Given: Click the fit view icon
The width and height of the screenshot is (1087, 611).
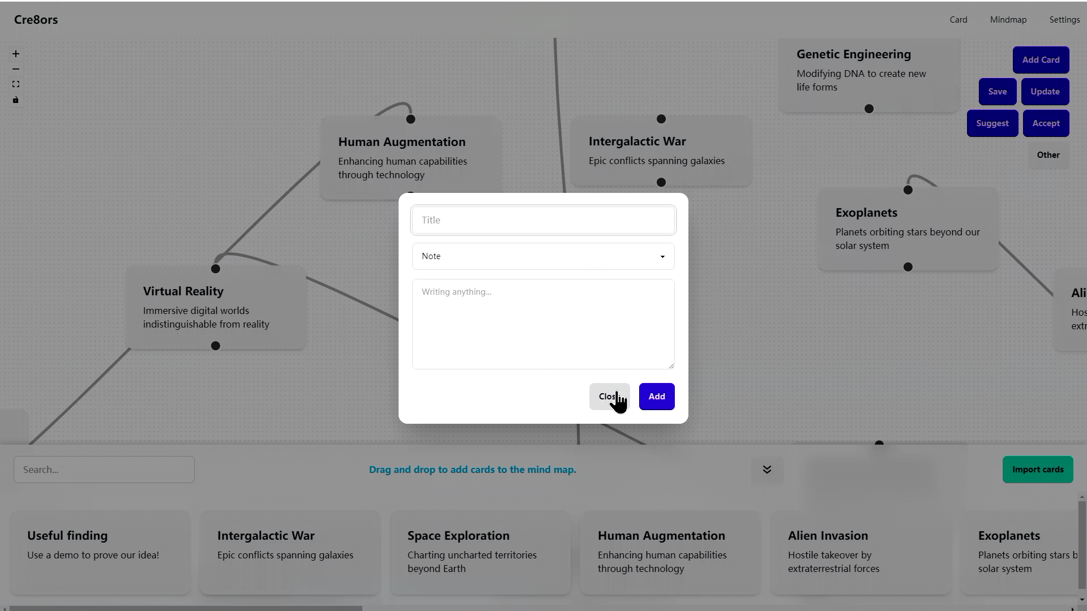Looking at the screenshot, I should 16,84.
